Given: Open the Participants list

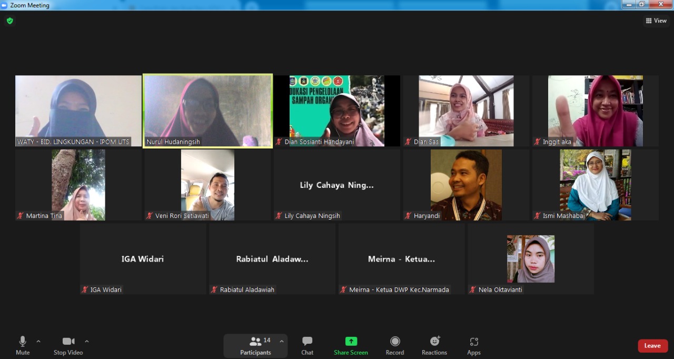Looking at the screenshot, I should pyautogui.click(x=255, y=346).
